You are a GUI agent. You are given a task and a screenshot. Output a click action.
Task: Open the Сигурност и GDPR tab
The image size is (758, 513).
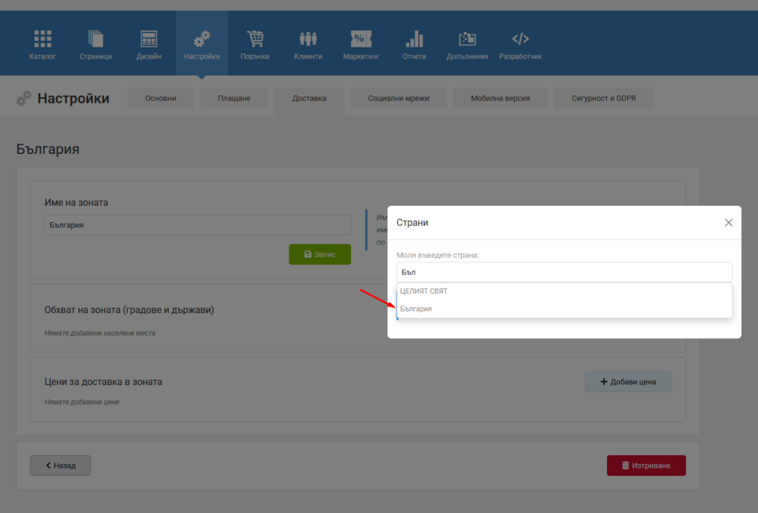tap(603, 98)
